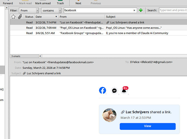Image resolution: width=187 pixels, height=139 pixels.
Task: Move the message to Trash
Action: pyautogui.click(x=60, y=3)
